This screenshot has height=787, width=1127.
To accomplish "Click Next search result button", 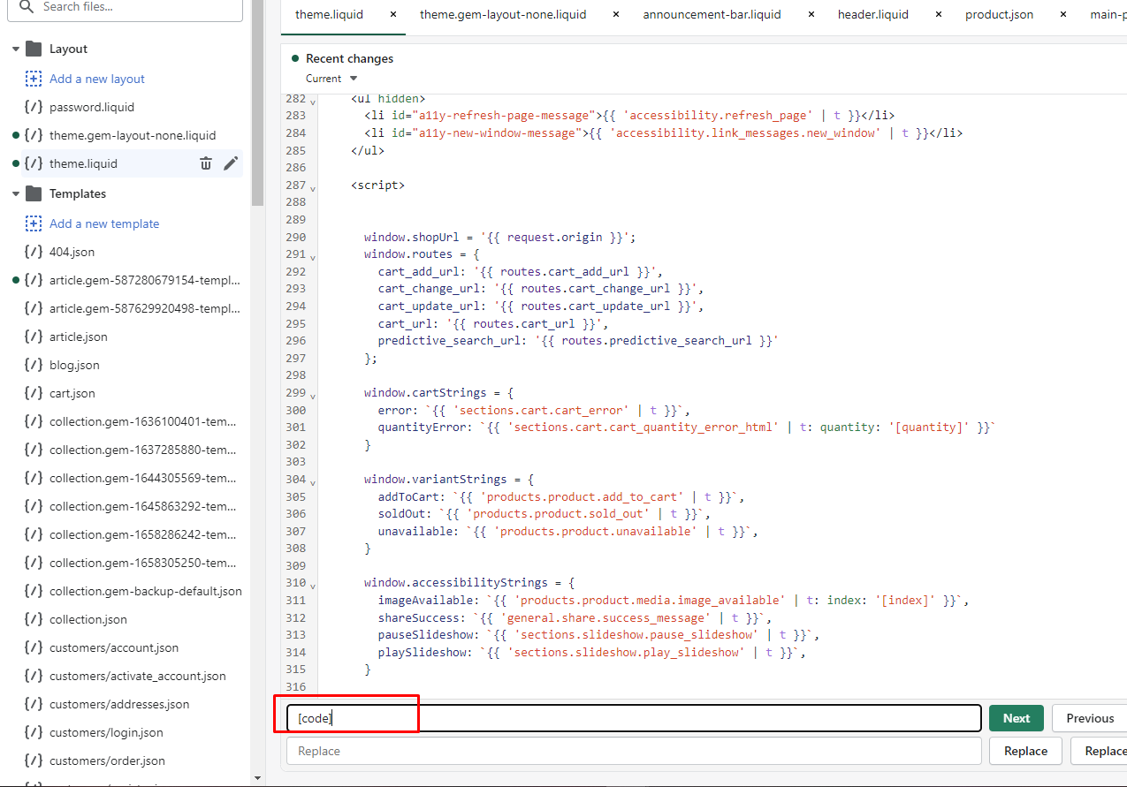I will click(1017, 718).
